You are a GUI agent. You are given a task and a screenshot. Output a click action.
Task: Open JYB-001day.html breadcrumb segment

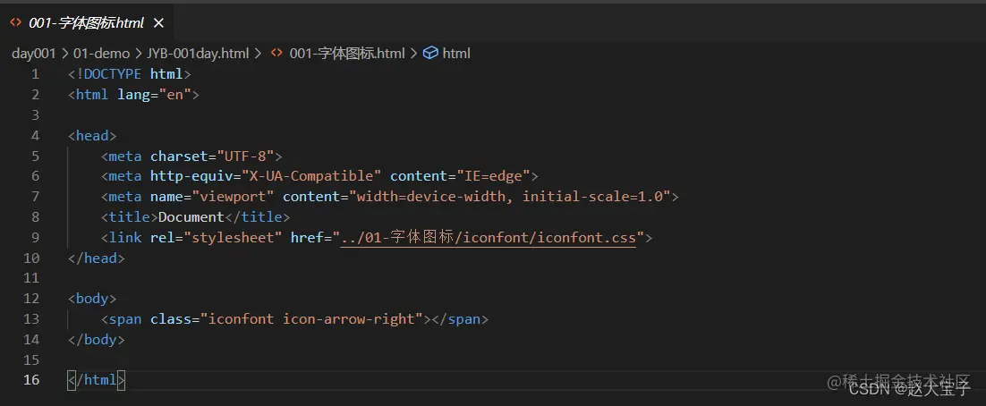tap(198, 54)
